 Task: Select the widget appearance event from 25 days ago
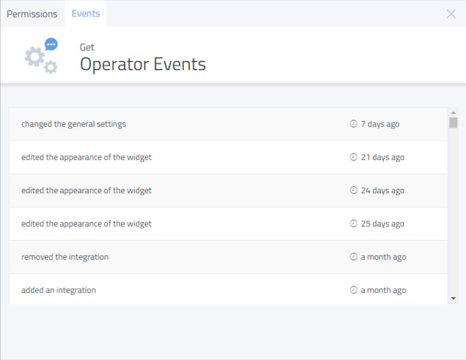(x=86, y=224)
